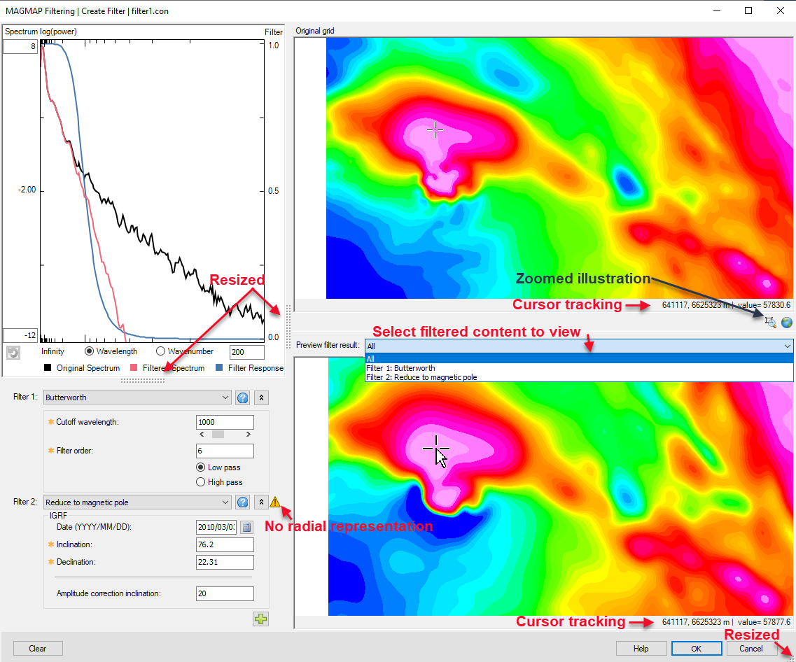Add a new filter with green plus
Viewport: 796px width, 662px height.
(x=261, y=619)
